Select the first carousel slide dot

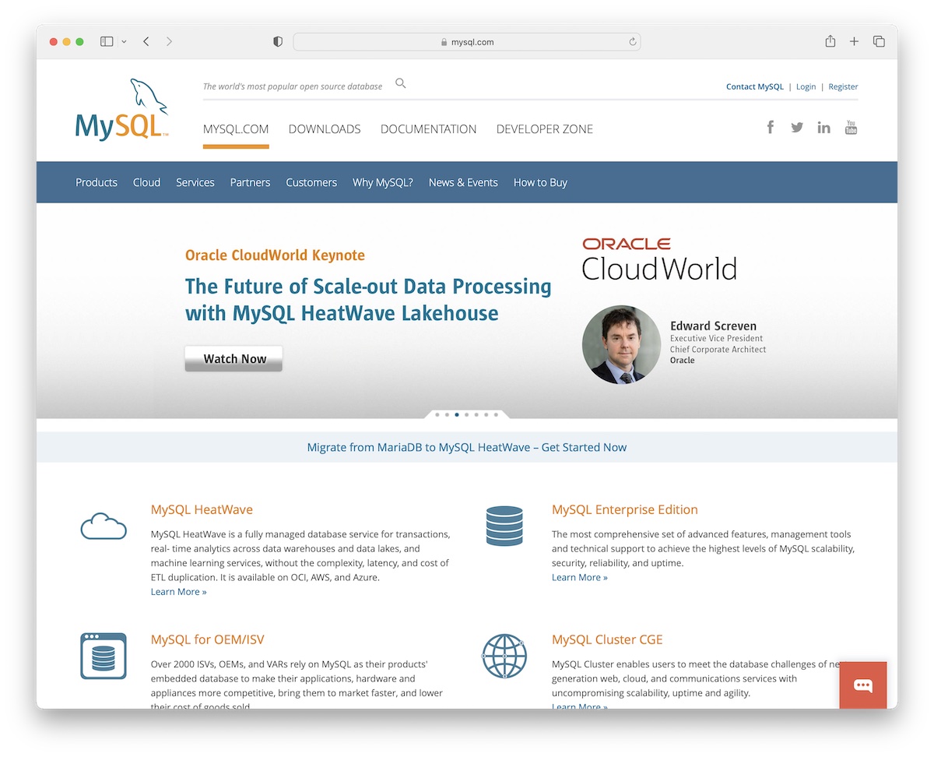[x=437, y=415]
